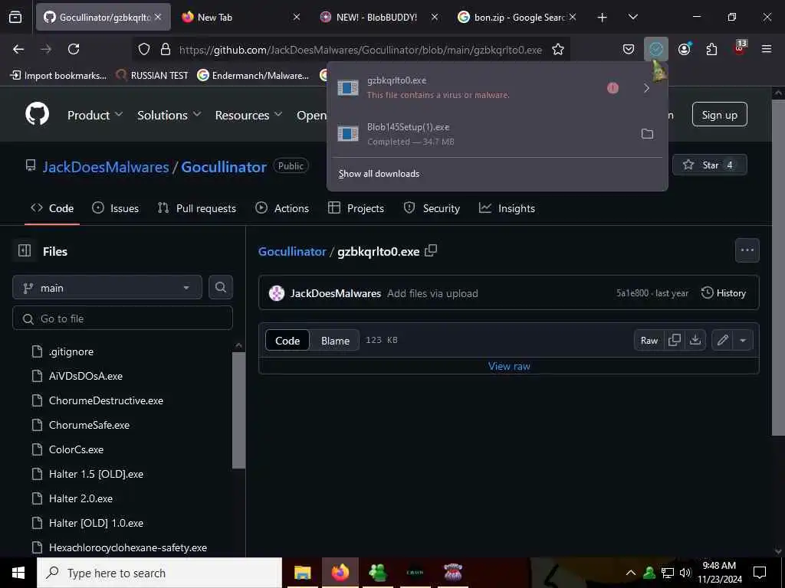785x588 pixels.
Task: Open the Issues tab
Action: point(116,208)
